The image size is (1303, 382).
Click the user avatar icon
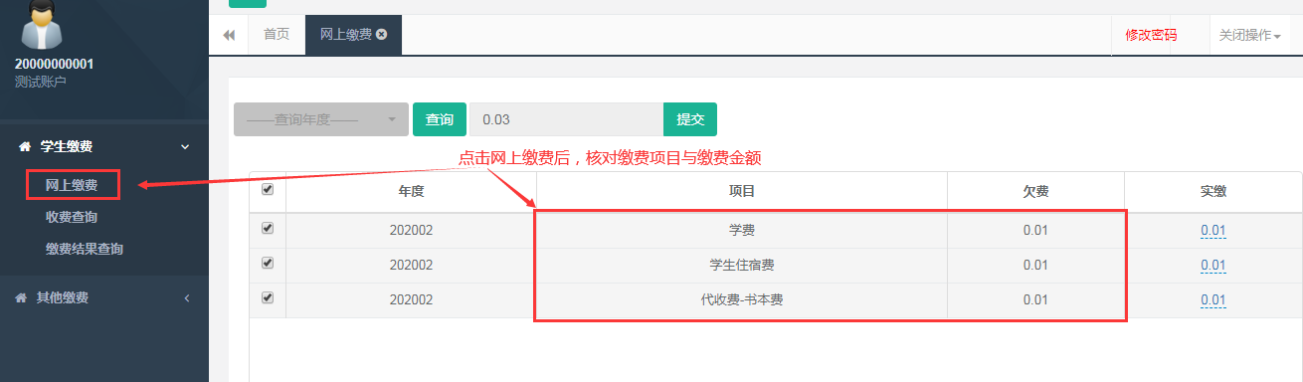click(x=42, y=24)
